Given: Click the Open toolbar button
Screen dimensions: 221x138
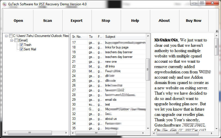Looking at the screenshot, I should [x=18, y=21].
